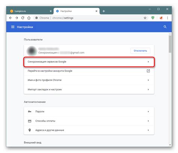Switch to the Настройки tab
Viewport: 178px width, 153px height.
(77, 11)
